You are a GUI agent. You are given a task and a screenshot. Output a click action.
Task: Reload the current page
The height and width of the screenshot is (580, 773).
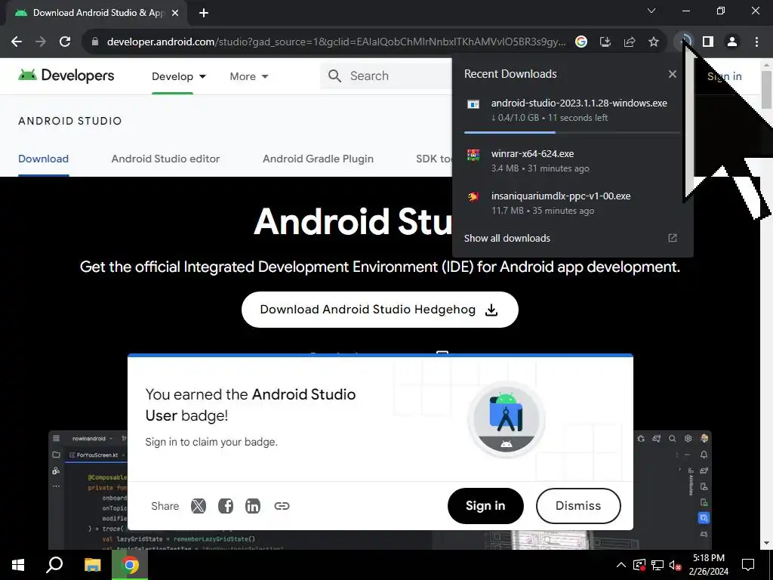pyautogui.click(x=65, y=42)
